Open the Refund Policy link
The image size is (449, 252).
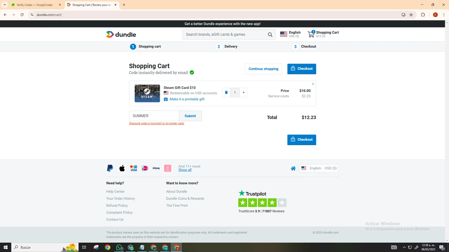coord(117,206)
